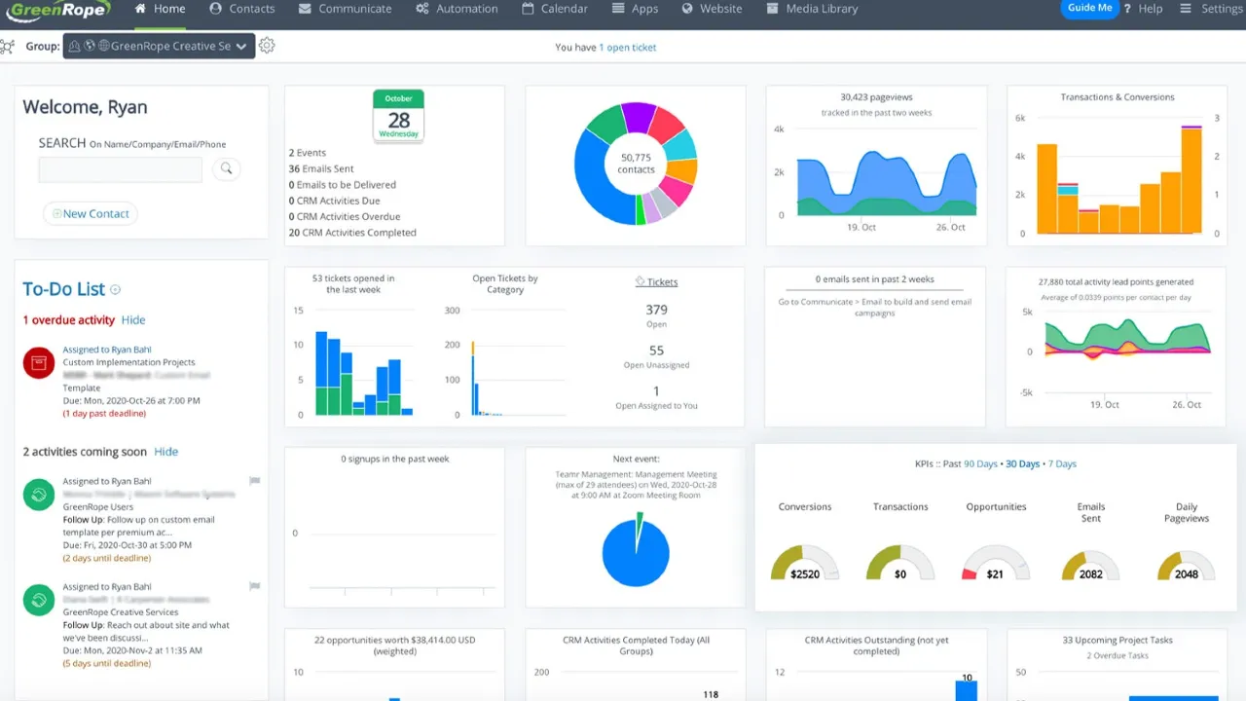Go to the Automation menu
The image size is (1246, 701).
(457, 9)
